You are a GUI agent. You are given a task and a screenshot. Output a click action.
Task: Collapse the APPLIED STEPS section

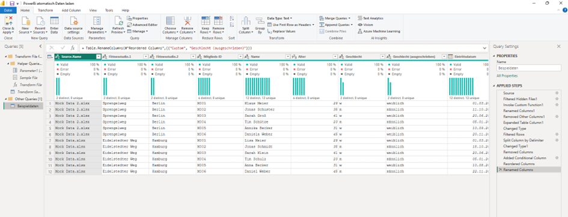(x=494, y=86)
